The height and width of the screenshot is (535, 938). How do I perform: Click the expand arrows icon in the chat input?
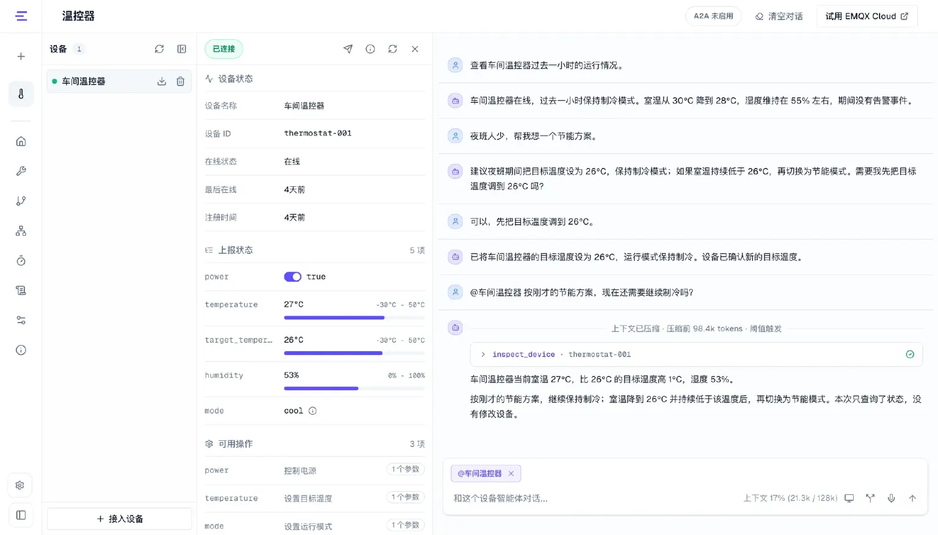870,498
